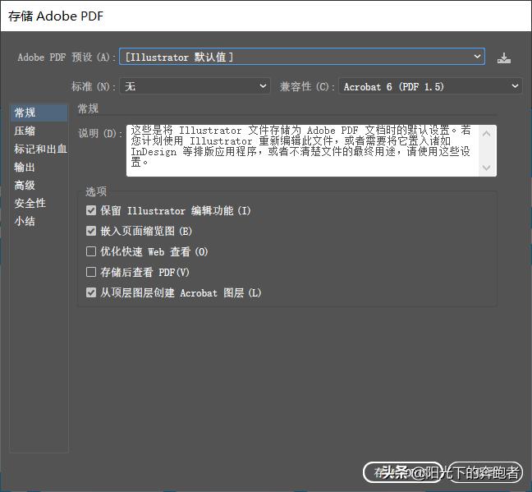The height and width of the screenshot is (492, 532).
Task: Enable 存储后查看 PDF
Action: (91, 272)
